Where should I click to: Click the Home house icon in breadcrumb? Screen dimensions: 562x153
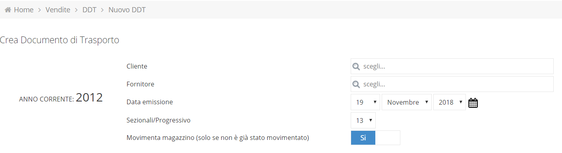8,10
